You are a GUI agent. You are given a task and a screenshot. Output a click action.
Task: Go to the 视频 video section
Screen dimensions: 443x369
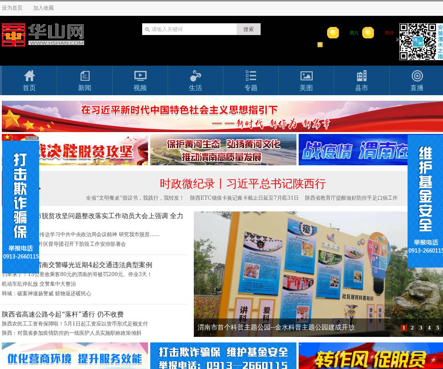140,80
